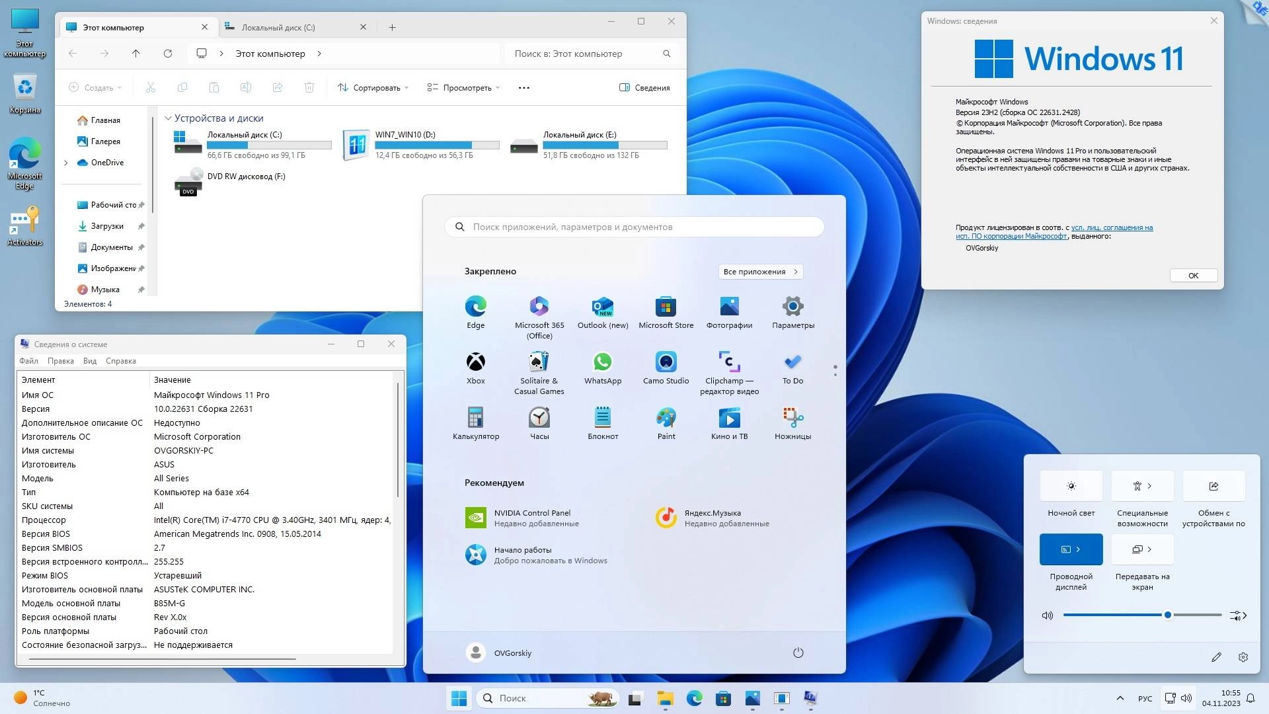Expand OneDrive in navigation pane
This screenshot has height=714, width=1269.
click(x=65, y=163)
